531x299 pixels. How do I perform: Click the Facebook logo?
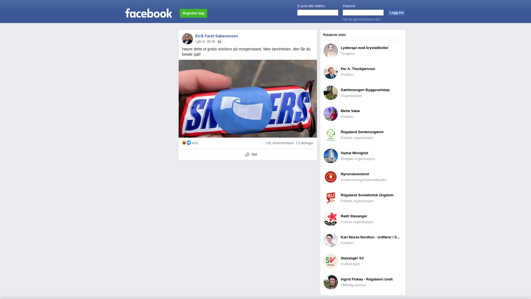coord(149,13)
